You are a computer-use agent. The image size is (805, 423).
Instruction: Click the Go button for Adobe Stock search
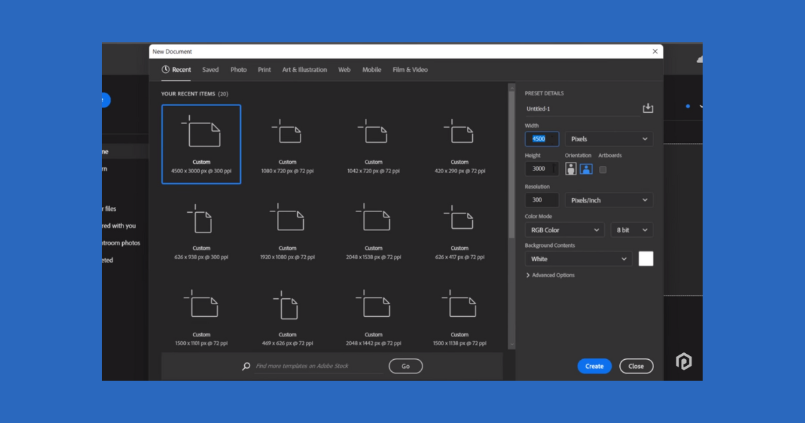coord(405,366)
